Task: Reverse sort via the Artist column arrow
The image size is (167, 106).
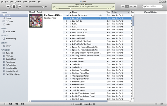Action: pos(129,12)
